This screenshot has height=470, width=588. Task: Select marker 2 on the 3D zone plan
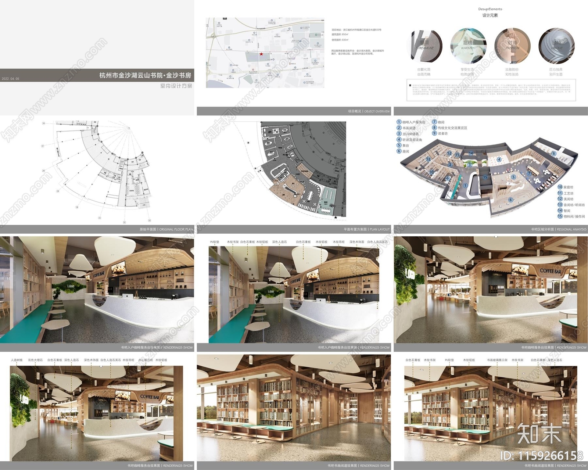pyautogui.click(x=450, y=164)
